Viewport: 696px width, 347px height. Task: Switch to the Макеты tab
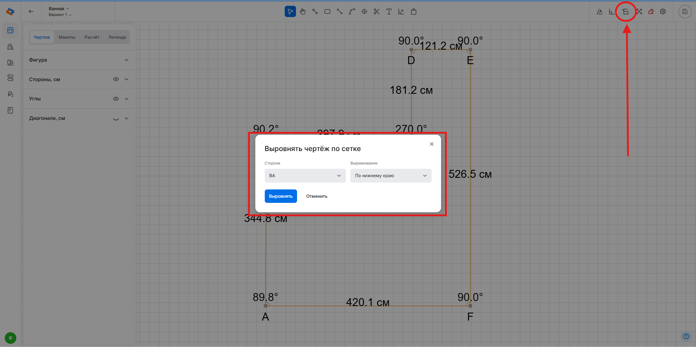pos(67,37)
